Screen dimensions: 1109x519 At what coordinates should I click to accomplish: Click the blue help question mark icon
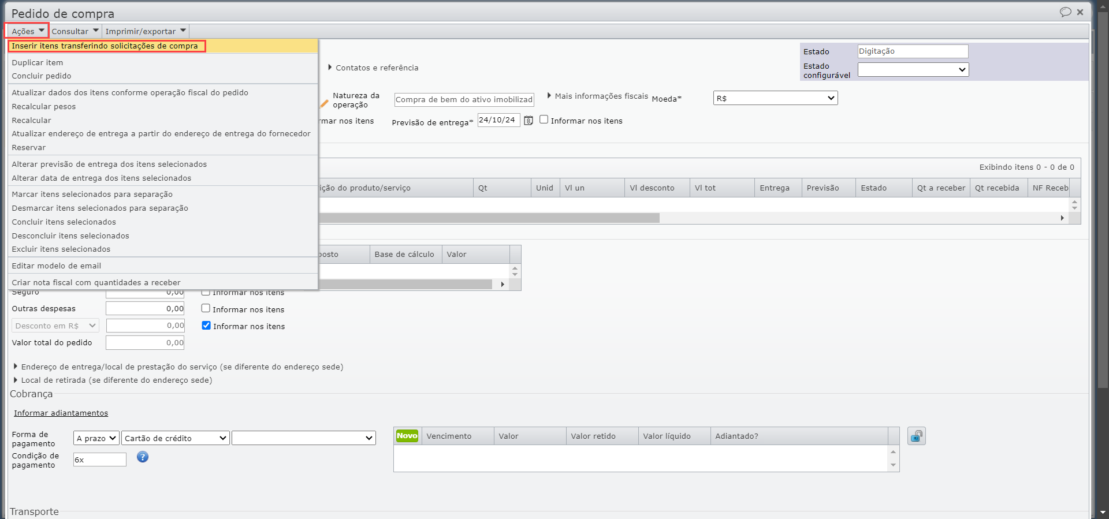[x=143, y=457]
